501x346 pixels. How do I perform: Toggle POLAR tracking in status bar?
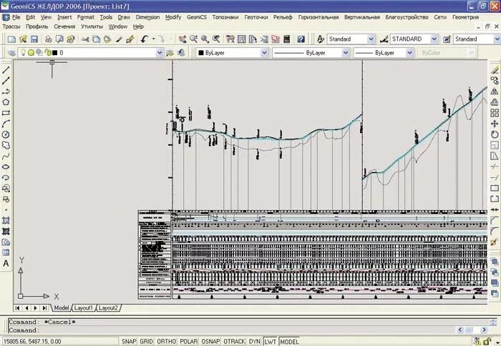pos(188,341)
